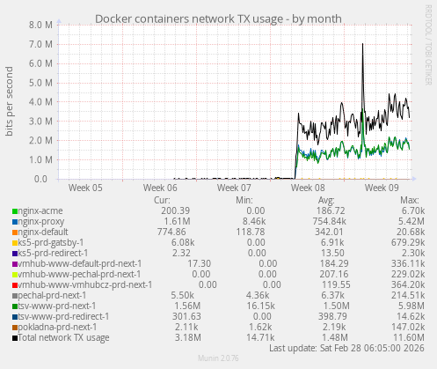Viewport: 437px width, 369px height.
Task: Select the ks5-prd-gatsby-1 legend label
Action: click(51, 243)
